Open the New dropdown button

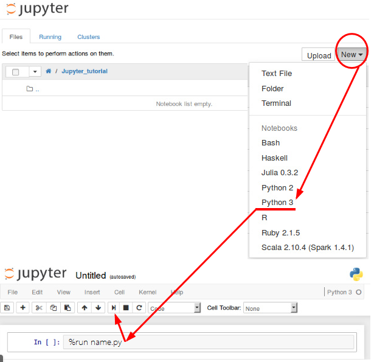point(352,55)
